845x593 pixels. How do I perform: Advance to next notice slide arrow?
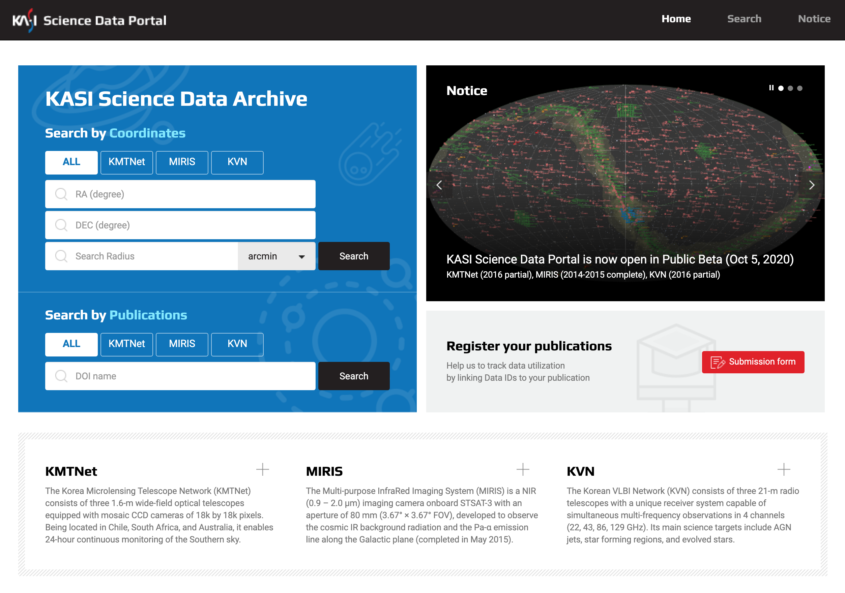(x=812, y=185)
